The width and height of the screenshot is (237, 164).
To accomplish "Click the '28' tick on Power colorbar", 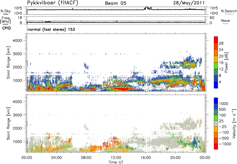I will pos(221,43).
